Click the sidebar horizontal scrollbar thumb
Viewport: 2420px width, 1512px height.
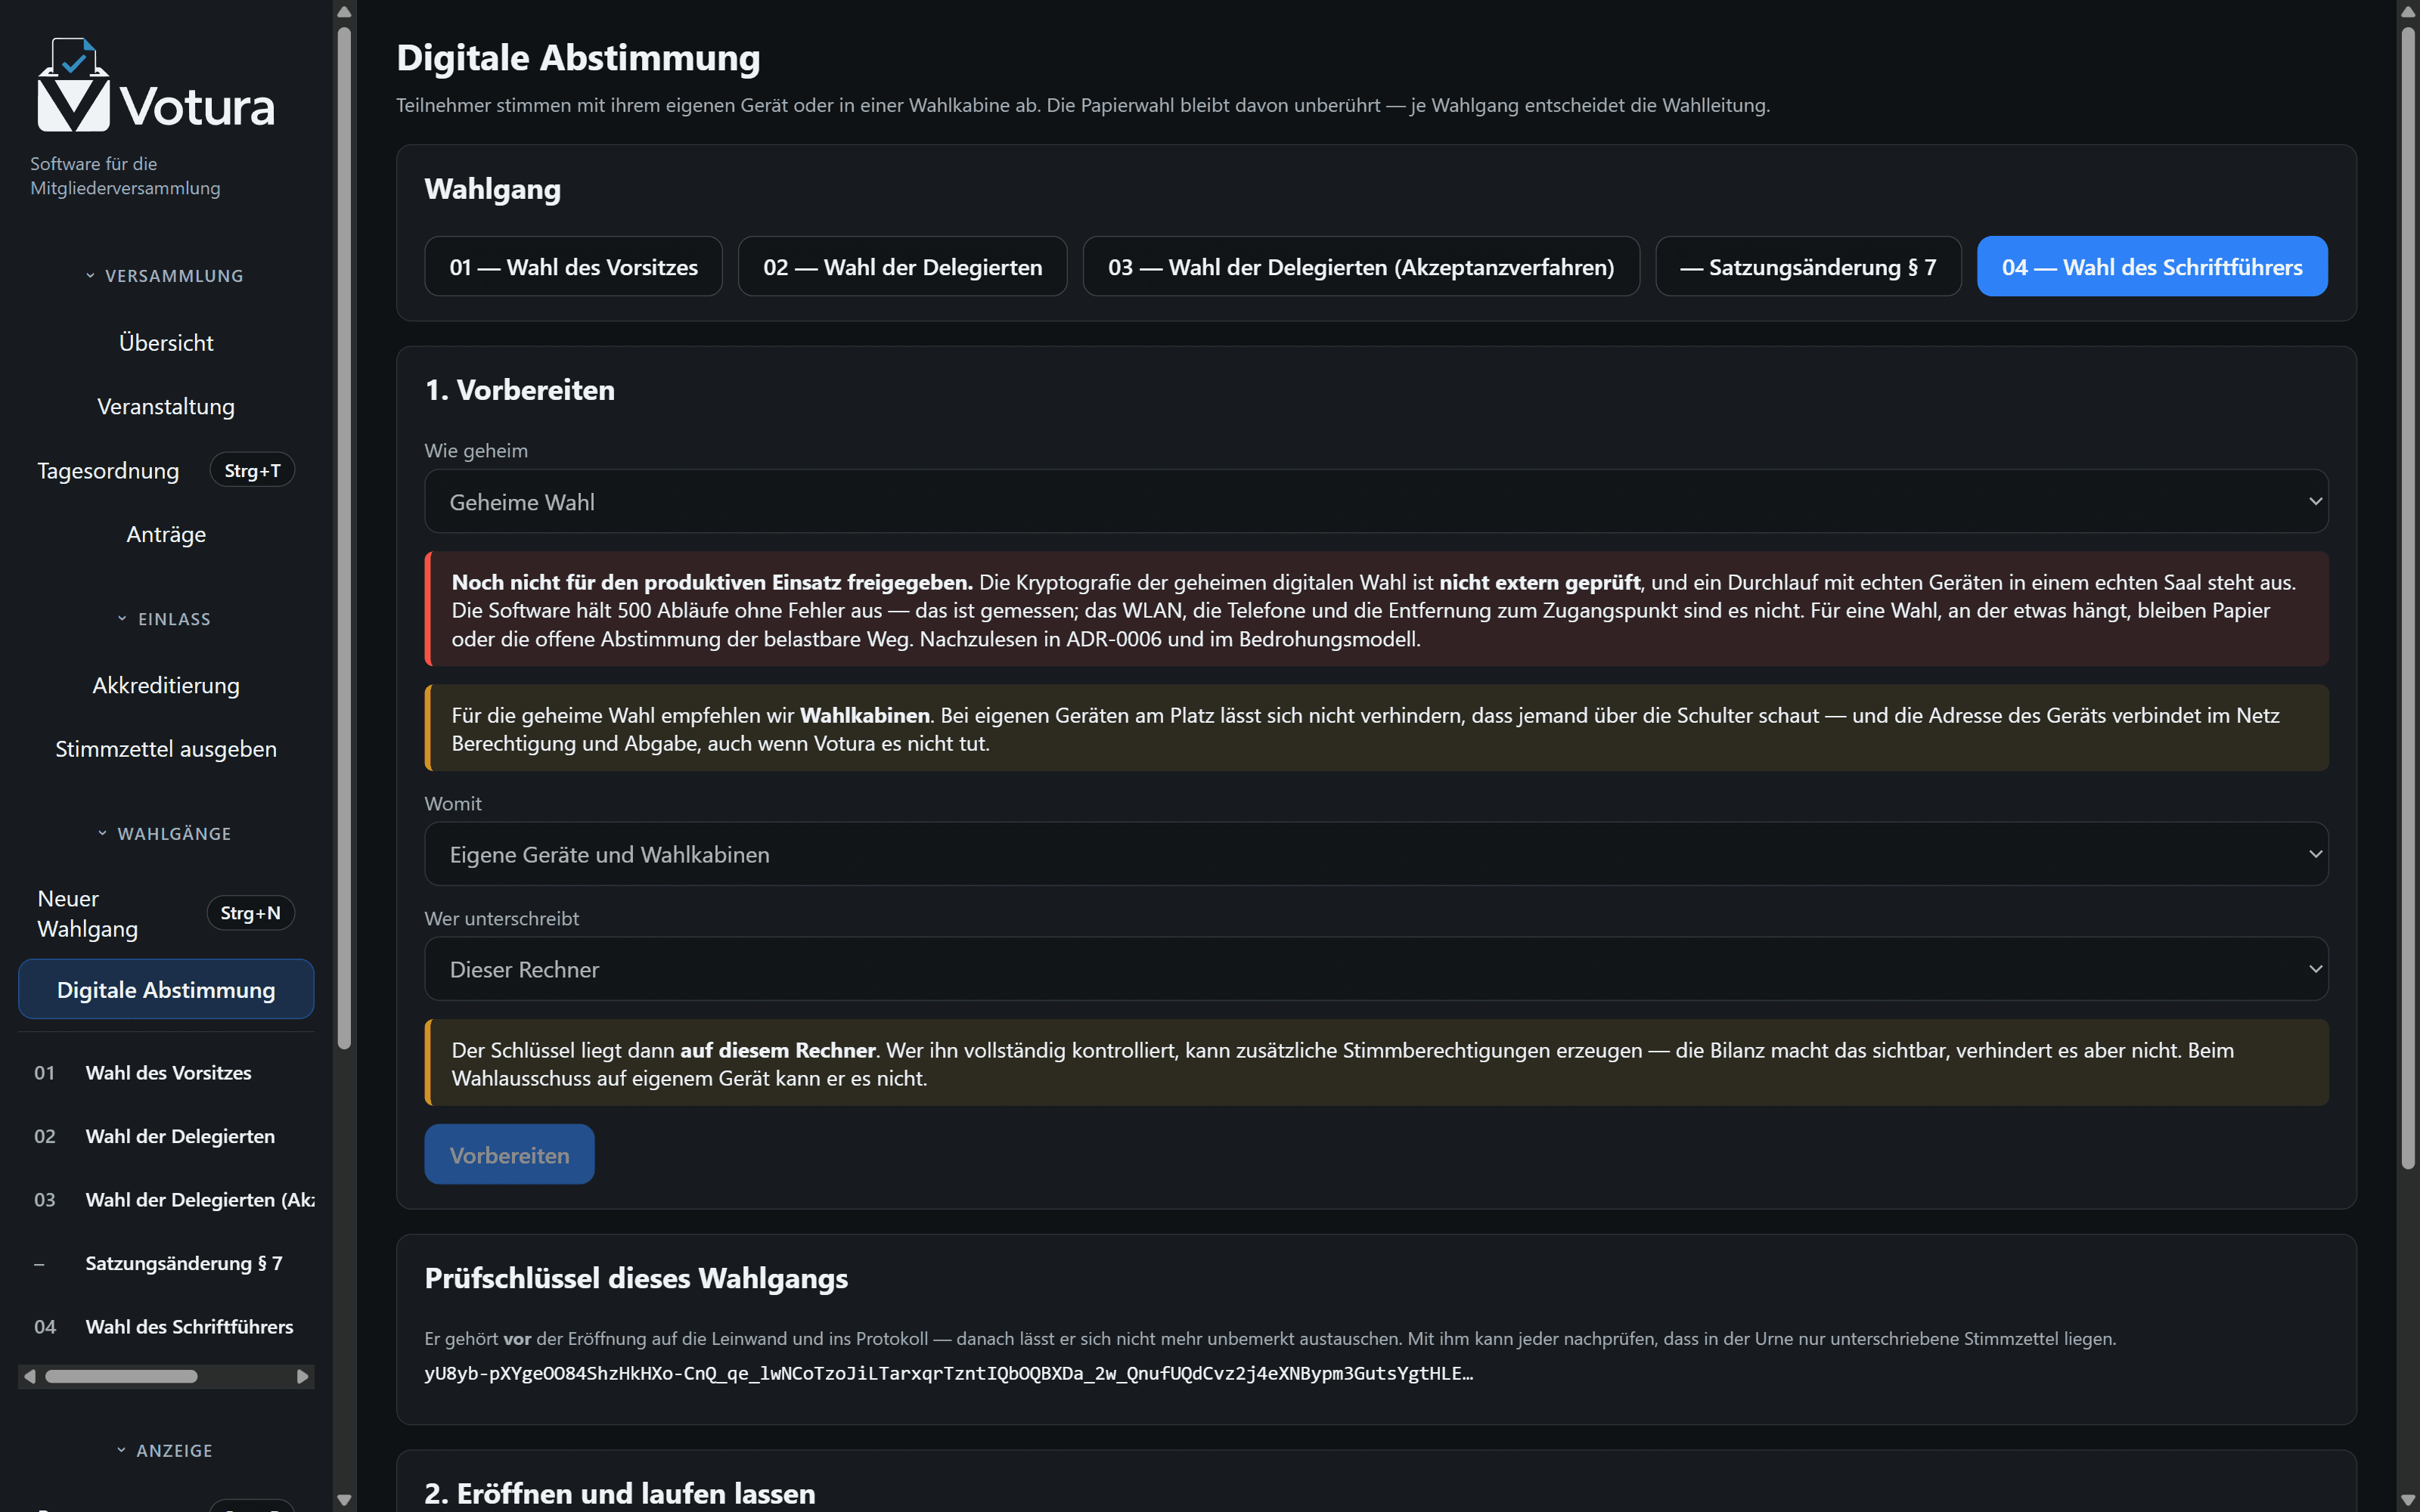point(121,1377)
